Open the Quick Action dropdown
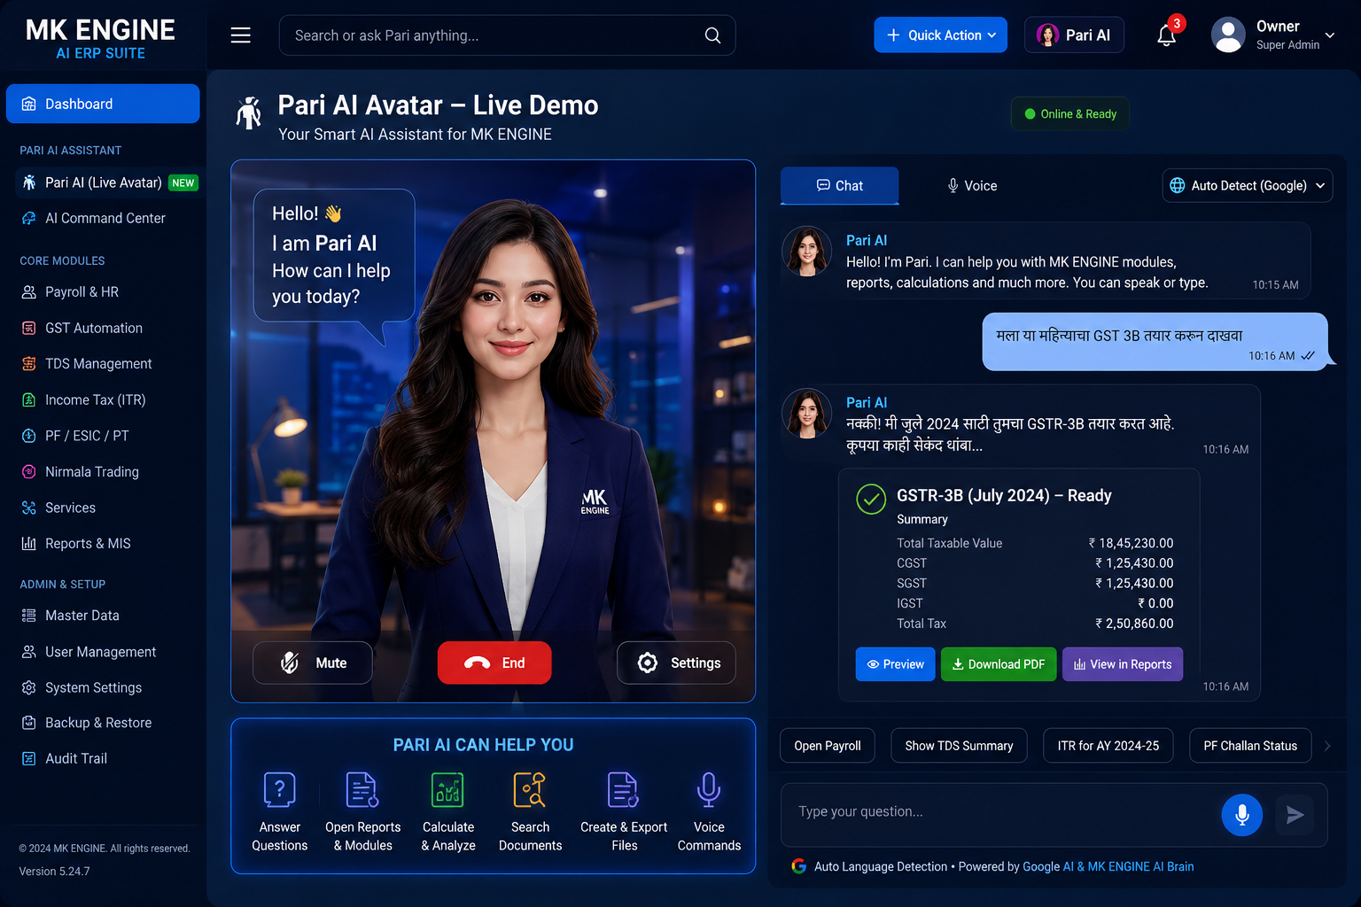This screenshot has height=907, width=1361. pos(940,35)
